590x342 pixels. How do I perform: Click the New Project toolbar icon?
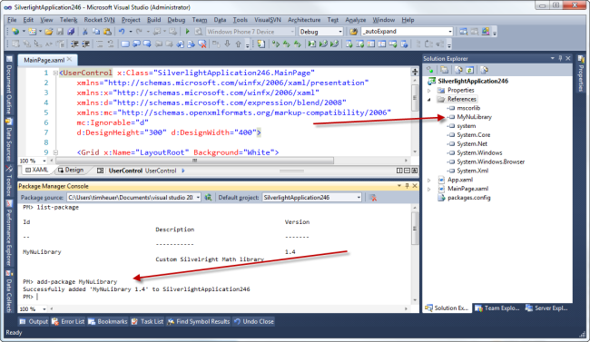coord(15,32)
